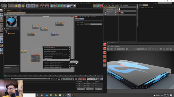
Task: Open the MoGraph menu
Action: pos(56,3)
